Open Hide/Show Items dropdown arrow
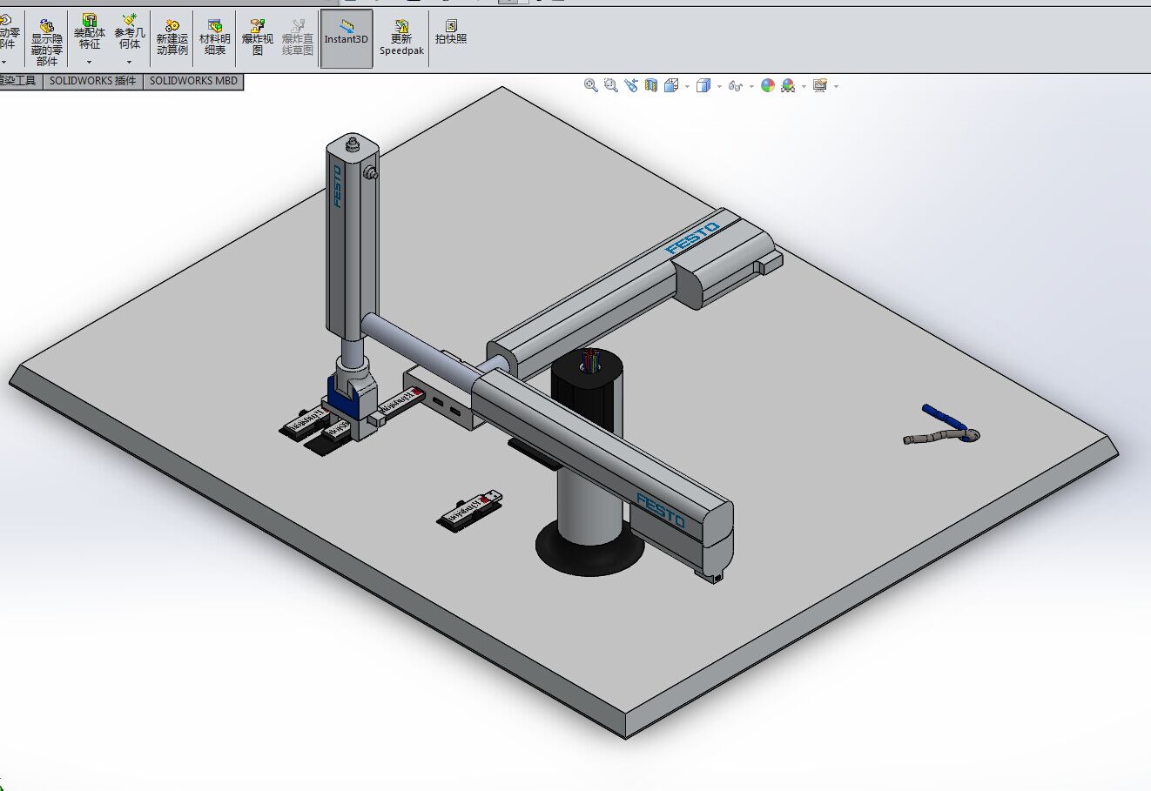This screenshot has height=791, width=1151. [751, 86]
